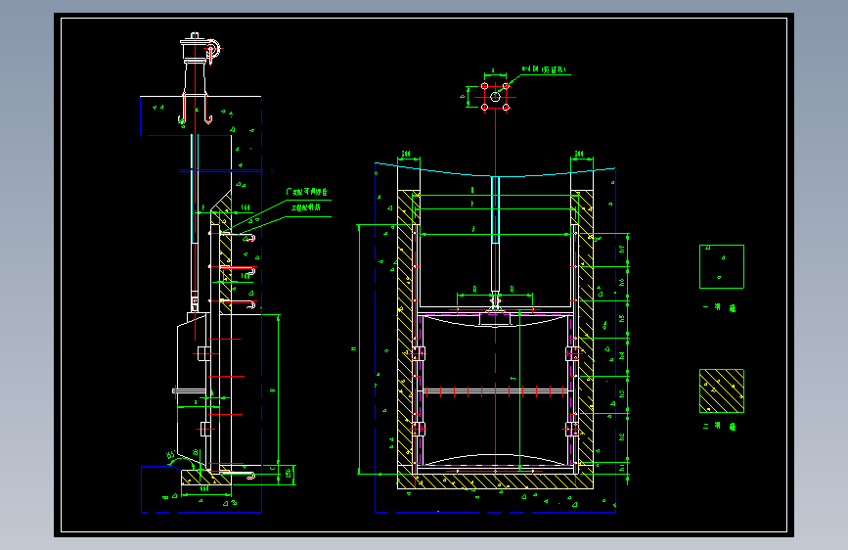Select the hatched second-stage concrete legend box
The width and height of the screenshot is (848, 550).
[x=722, y=390]
